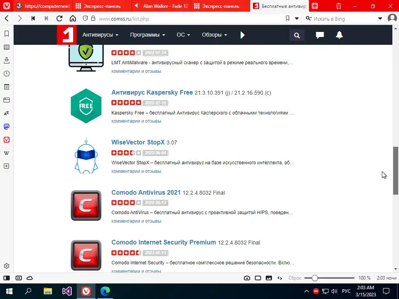Click the page zoom slider handle
This screenshot has height=299, width=399.
point(315,278)
